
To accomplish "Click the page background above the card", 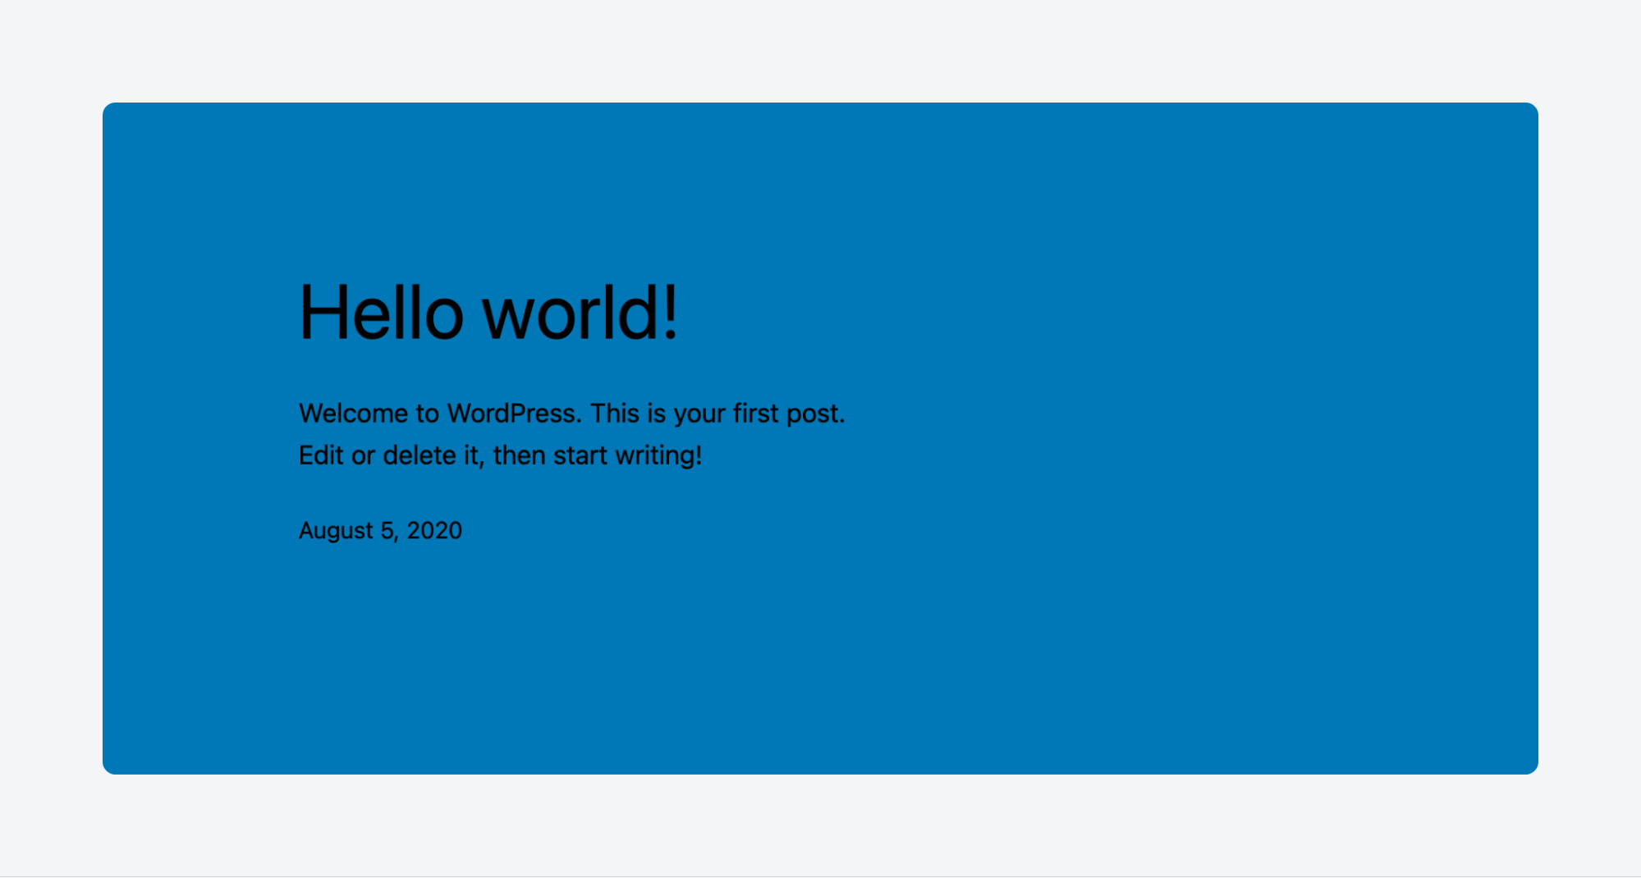I will coord(821,49).
